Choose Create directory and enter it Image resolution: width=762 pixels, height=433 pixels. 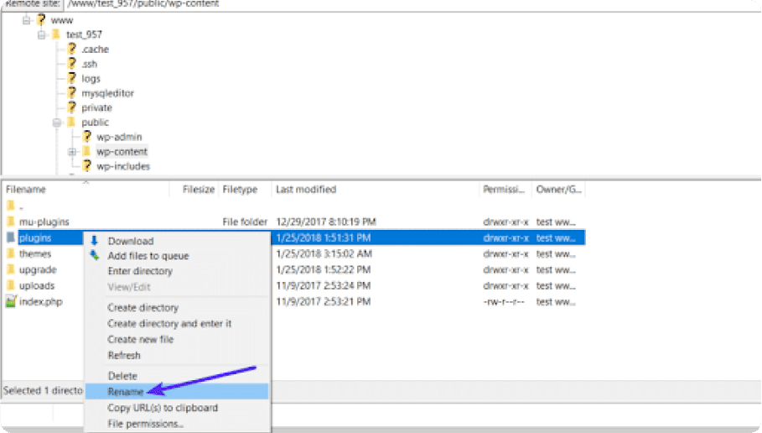(177, 324)
